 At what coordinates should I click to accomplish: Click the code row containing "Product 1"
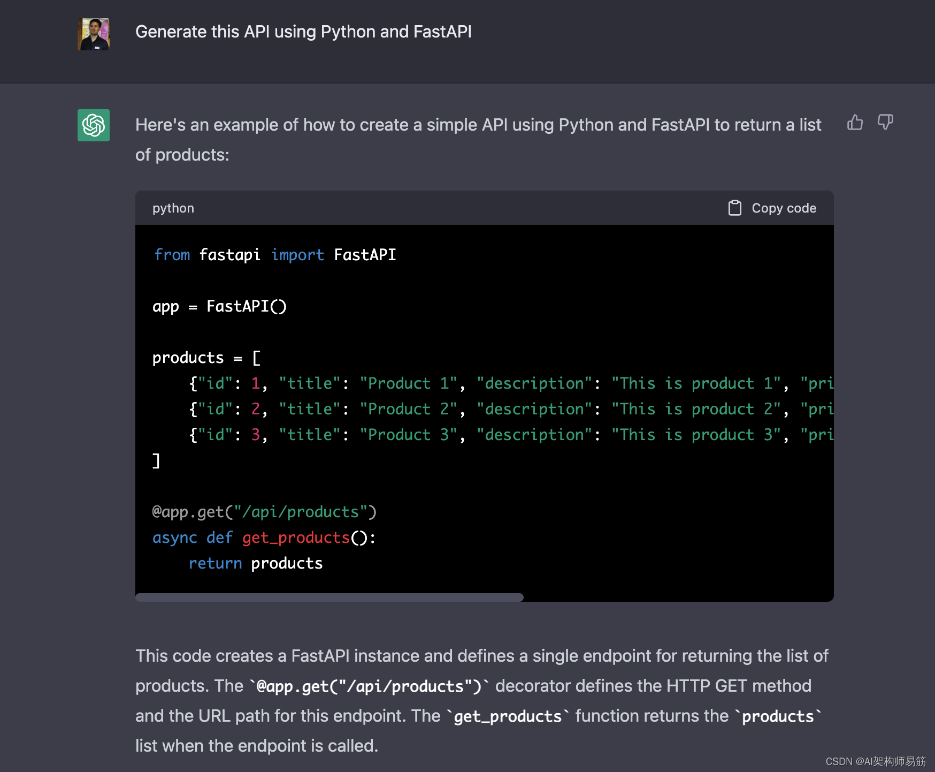point(511,383)
